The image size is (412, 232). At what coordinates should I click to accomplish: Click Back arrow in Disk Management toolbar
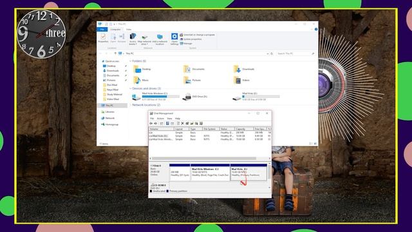151,123
